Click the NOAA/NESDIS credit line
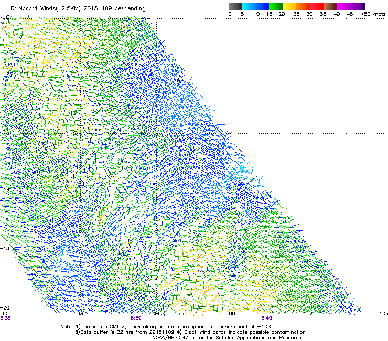The image size is (388, 341). tap(227, 338)
